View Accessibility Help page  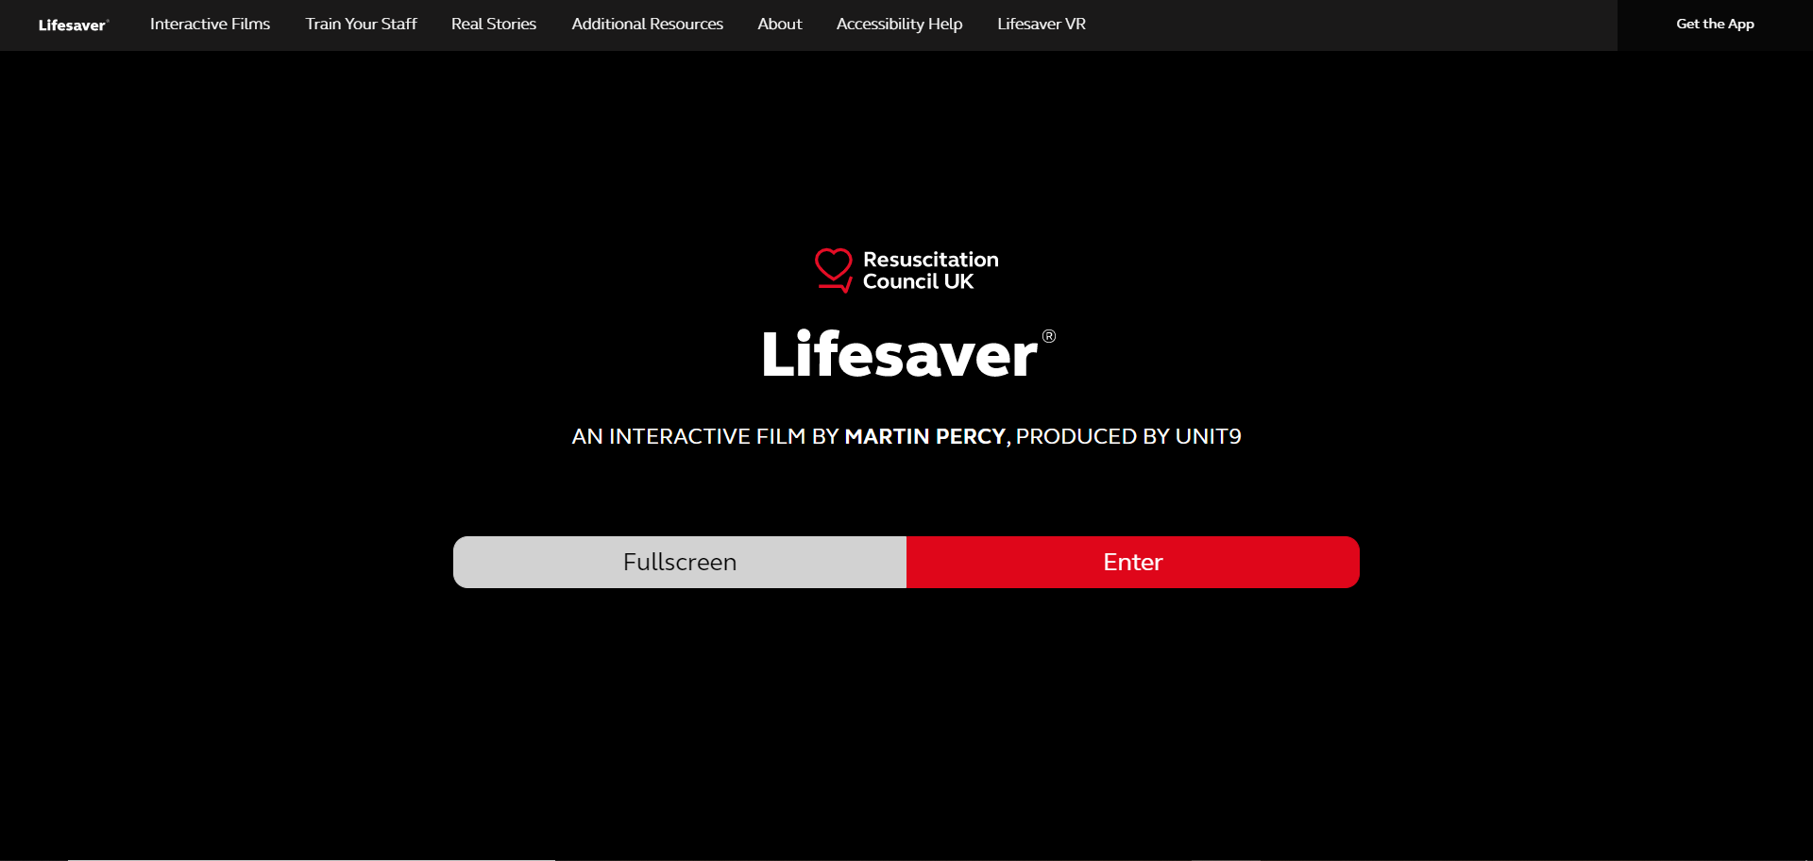point(899,24)
